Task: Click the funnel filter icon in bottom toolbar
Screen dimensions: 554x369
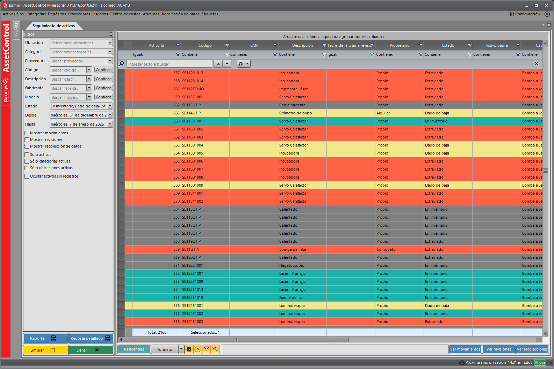Action: tap(207, 349)
